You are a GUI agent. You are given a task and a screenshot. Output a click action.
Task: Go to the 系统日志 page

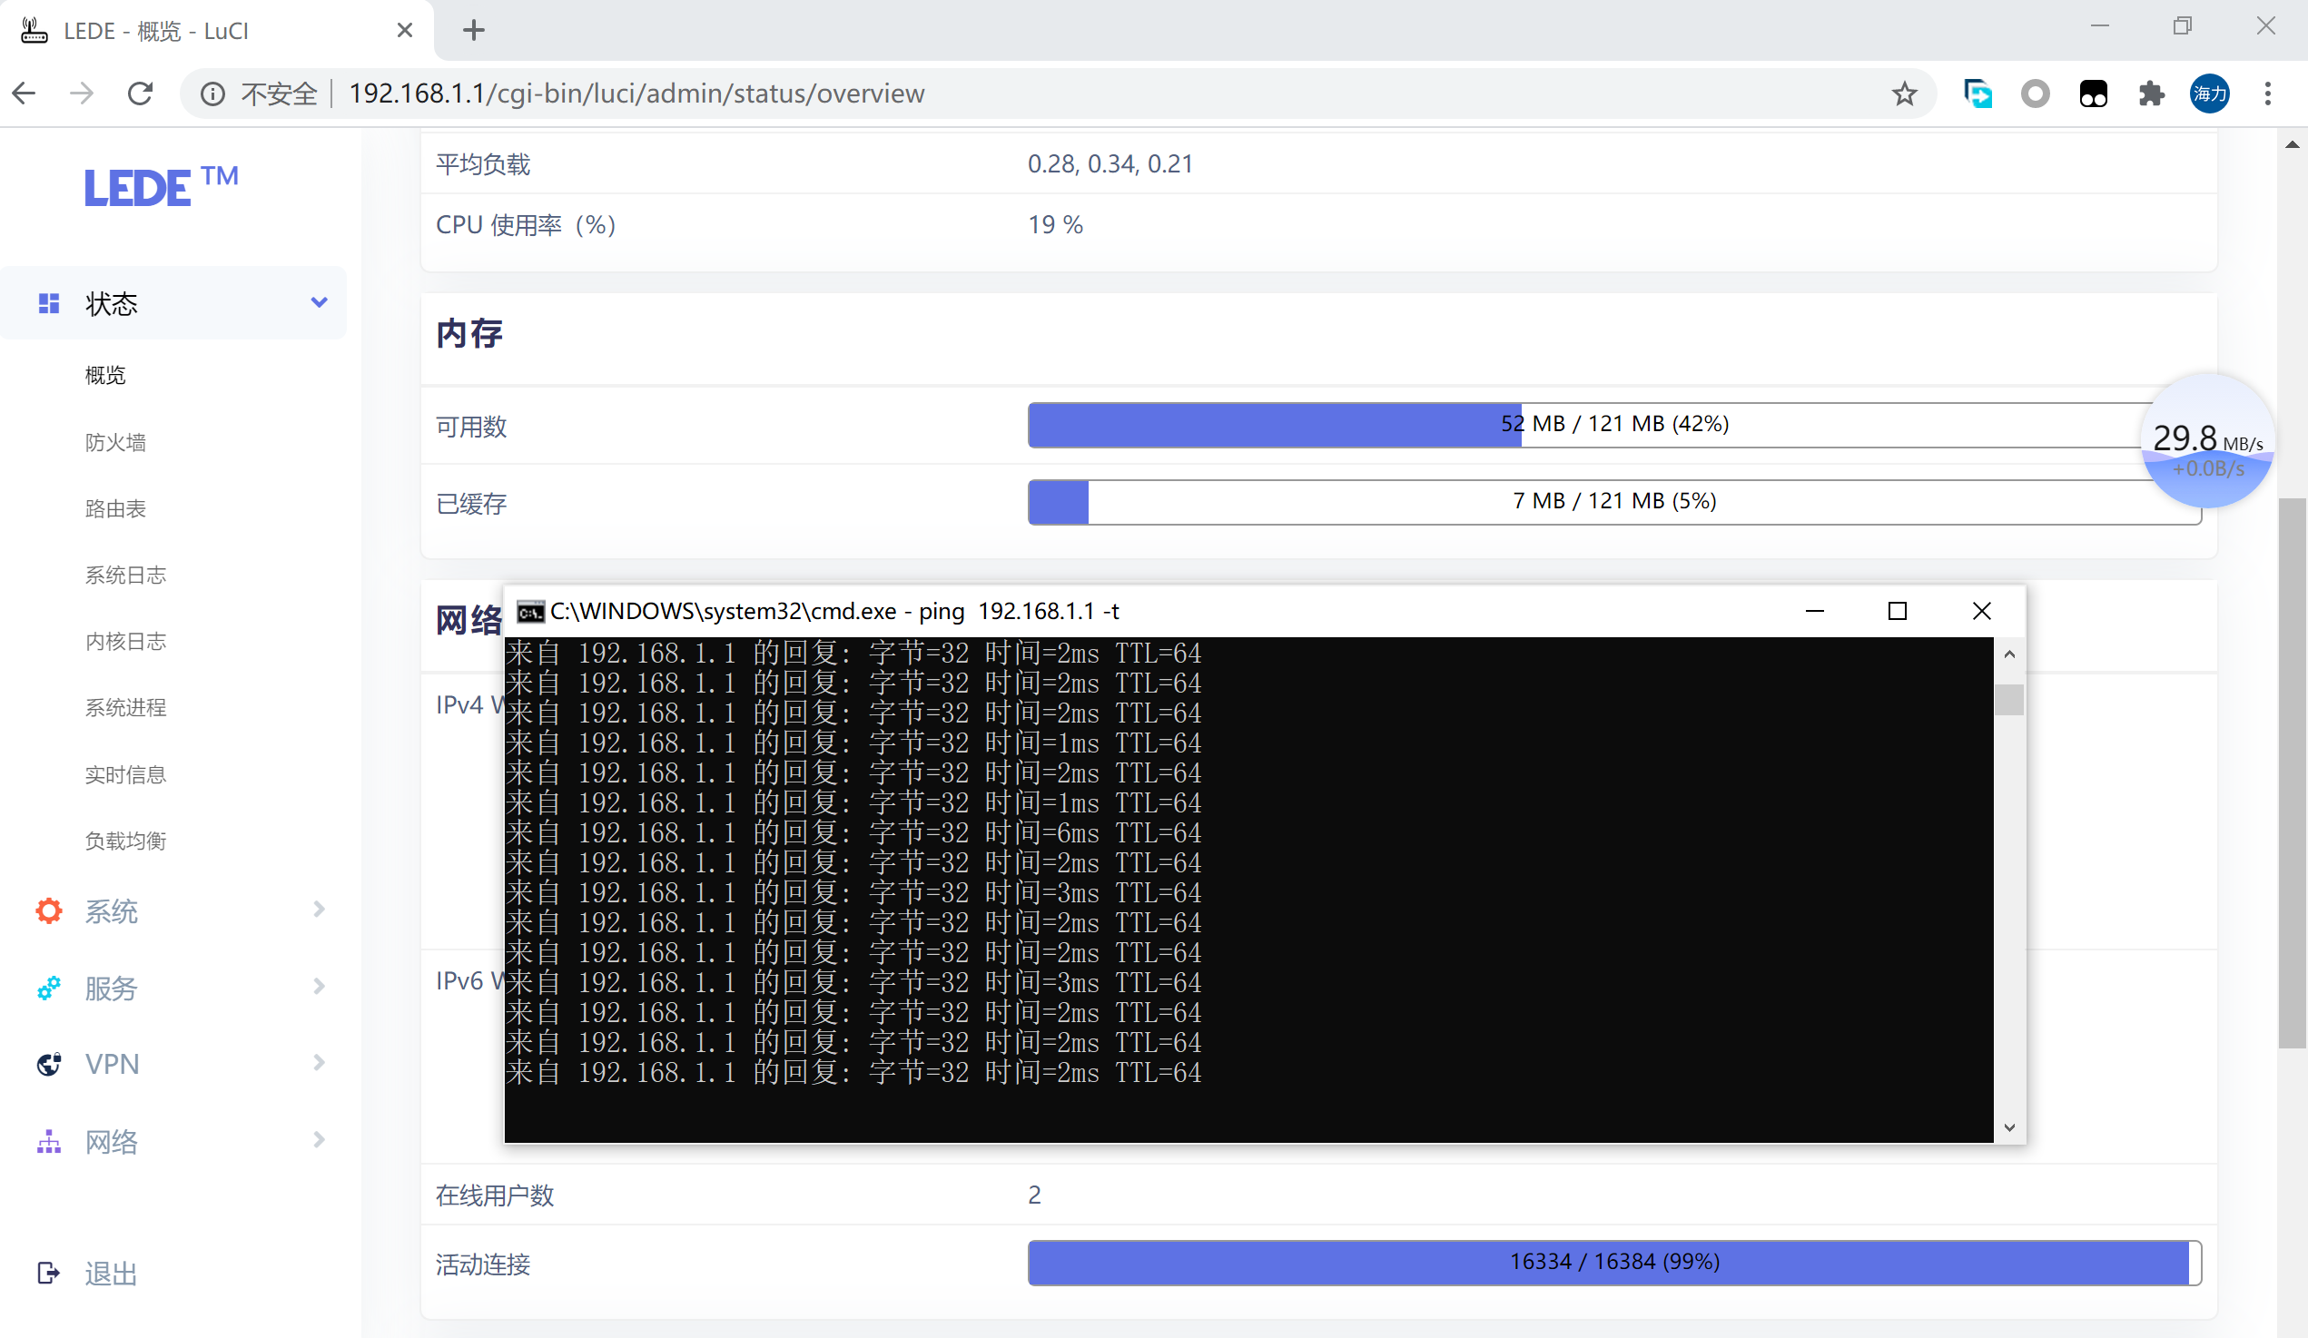(125, 576)
